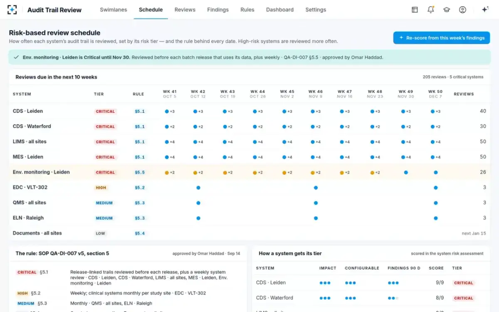The image size is (499, 312).
Task: Open the notifications bell
Action: click(431, 10)
